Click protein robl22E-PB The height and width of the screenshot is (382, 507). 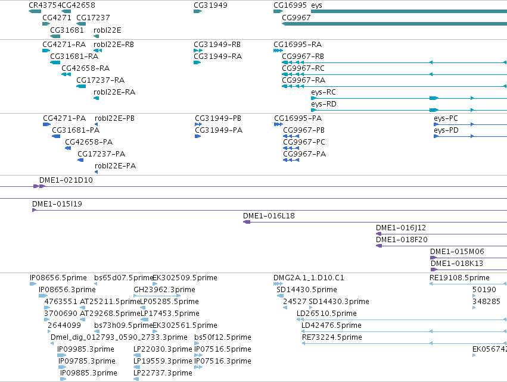coord(114,118)
